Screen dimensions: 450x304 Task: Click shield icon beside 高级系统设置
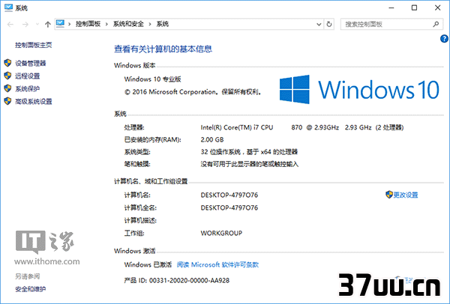(x=7, y=101)
